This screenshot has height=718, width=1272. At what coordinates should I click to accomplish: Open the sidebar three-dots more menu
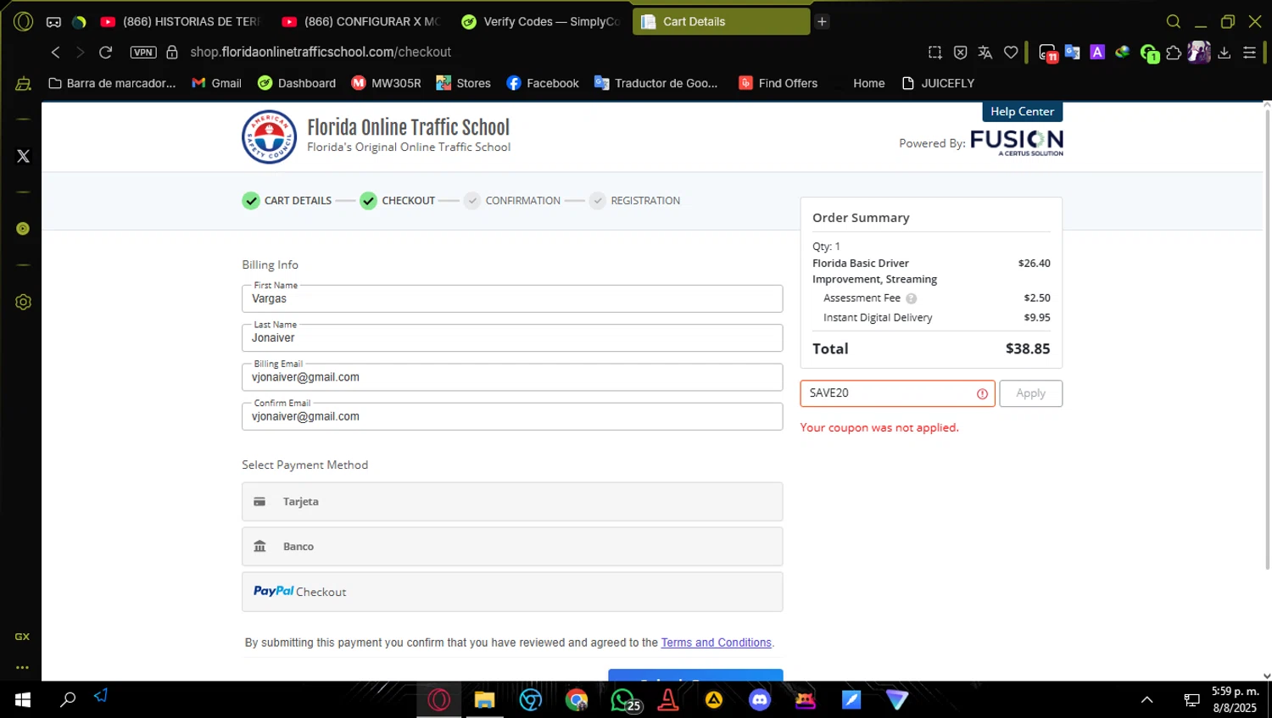(22, 667)
